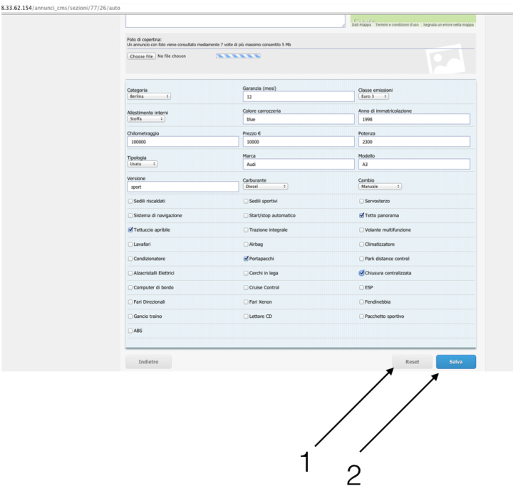Open the Tipologia dropdown showing Usata

(142, 163)
